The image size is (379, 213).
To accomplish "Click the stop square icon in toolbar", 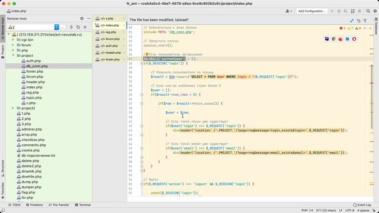I will [359, 11].
